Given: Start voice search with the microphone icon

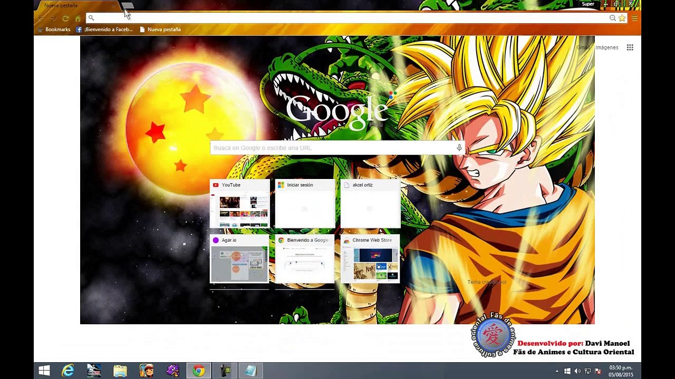Looking at the screenshot, I should (x=459, y=148).
